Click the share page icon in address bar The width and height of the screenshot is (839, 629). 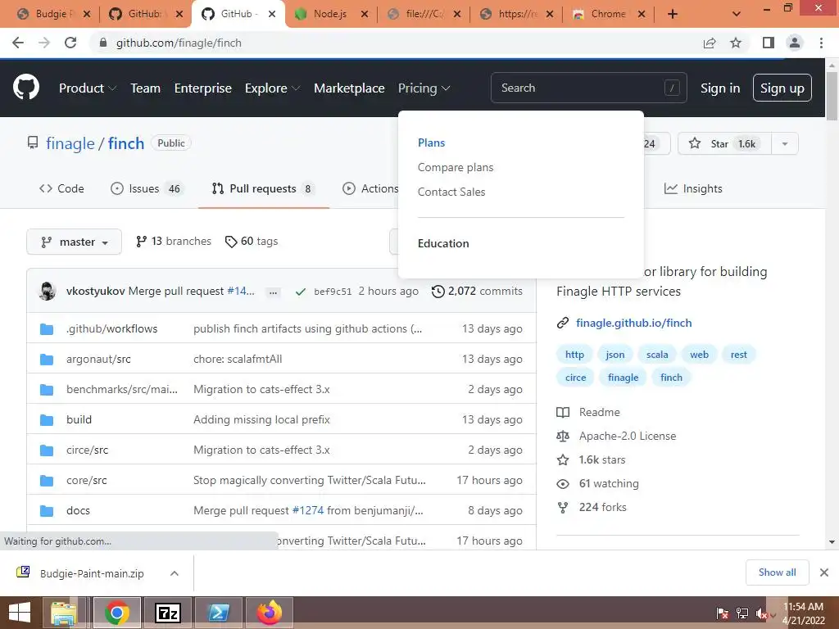(x=710, y=43)
